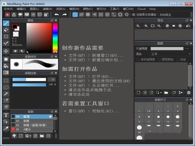The height and width of the screenshot is (146, 195).
Task: Adjust brush opacity slider showing 100%
Action: [29, 85]
